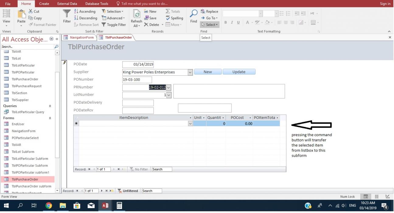394x213 pixels.
Task: Run the Spelling check
Action: [x=174, y=18]
